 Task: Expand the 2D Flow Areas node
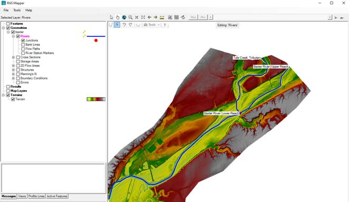(x=13, y=66)
